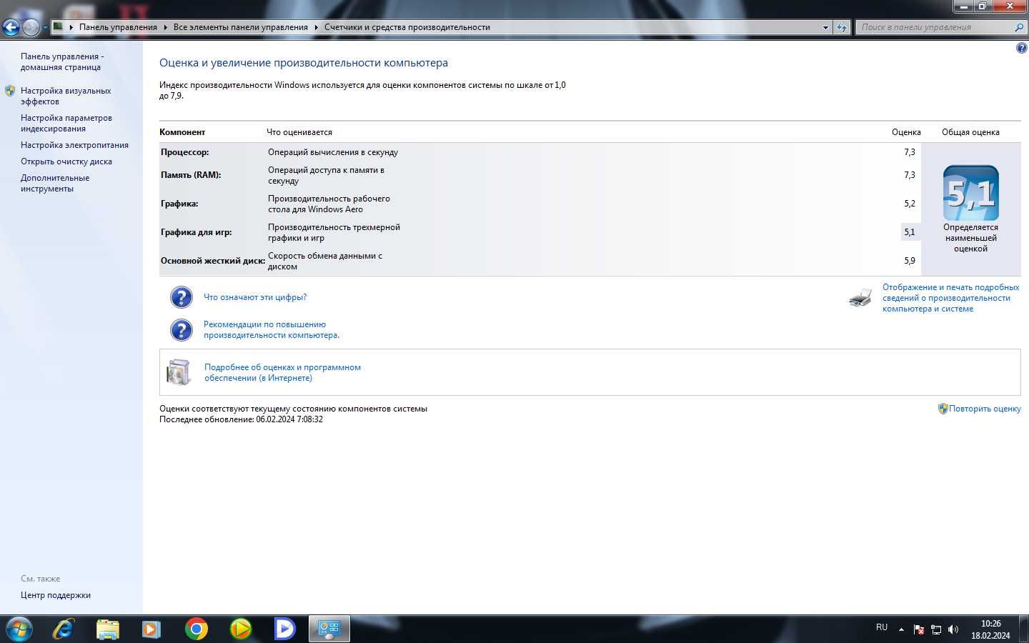Click the network tray icon
The height and width of the screenshot is (643, 1029).
[936, 629]
